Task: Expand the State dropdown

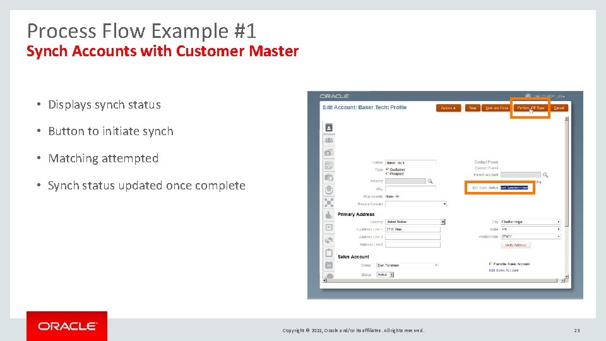Action: click(559, 229)
